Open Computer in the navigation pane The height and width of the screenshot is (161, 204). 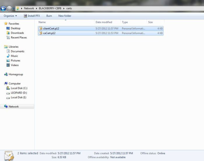tap(15, 84)
